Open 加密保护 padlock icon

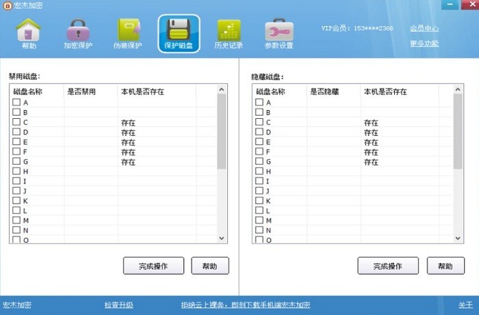point(78,33)
